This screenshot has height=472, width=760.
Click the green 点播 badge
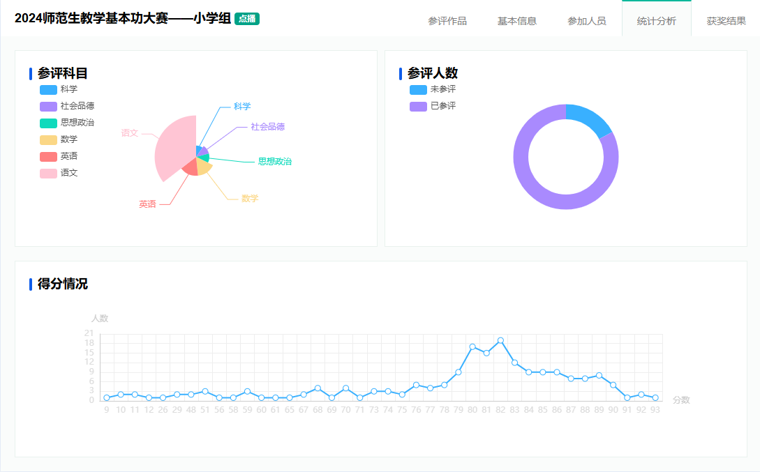[247, 19]
